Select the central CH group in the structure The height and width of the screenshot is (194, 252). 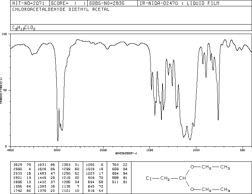tap(183, 178)
